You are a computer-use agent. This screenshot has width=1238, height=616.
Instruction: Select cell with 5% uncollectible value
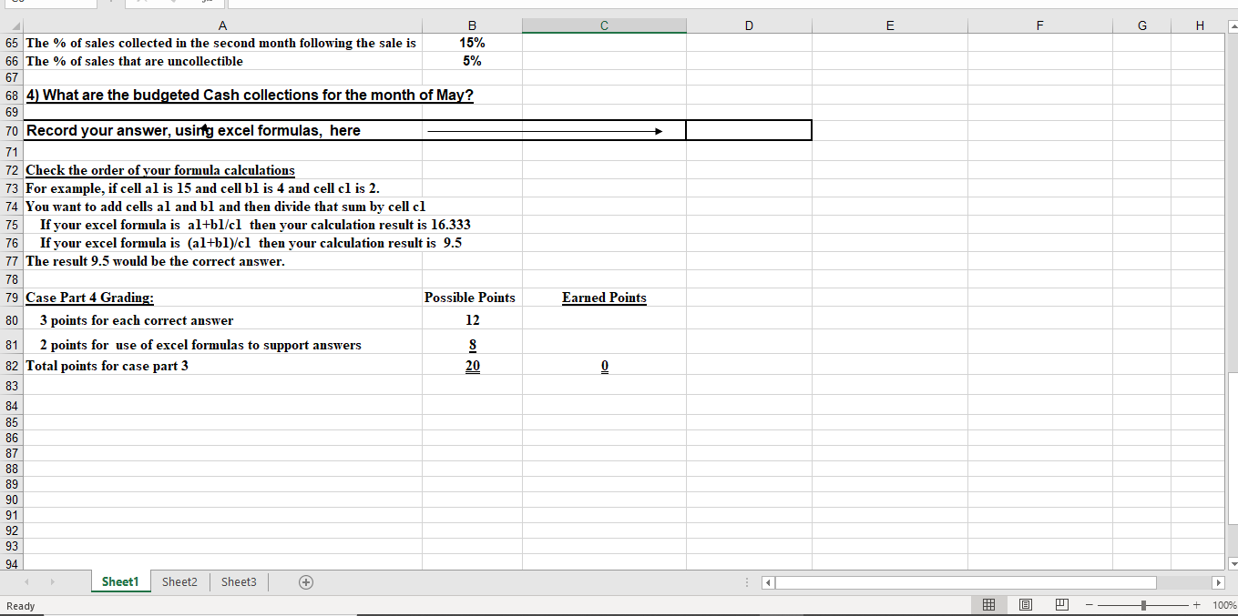coord(471,61)
